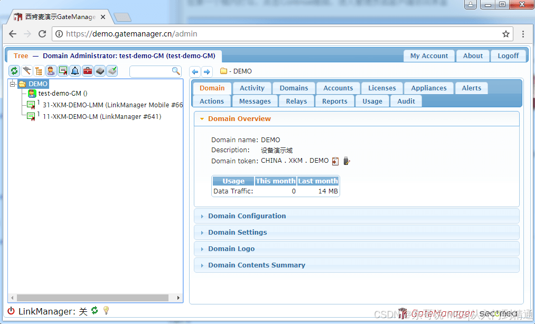Toggle the accounts filter user icon
Viewport: 535px width, 324px height.
51,71
